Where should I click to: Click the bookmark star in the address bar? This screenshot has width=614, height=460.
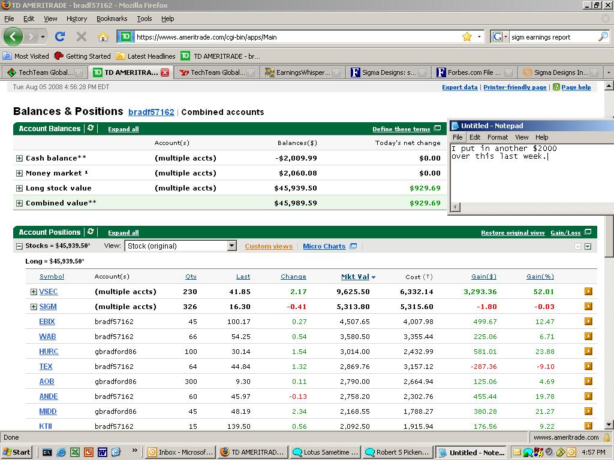click(466, 37)
